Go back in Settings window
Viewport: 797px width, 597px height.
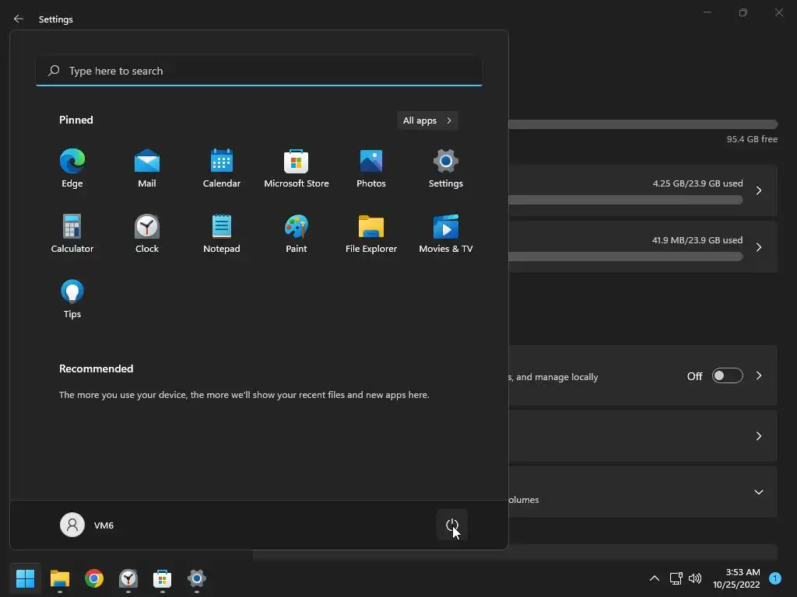click(19, 19)
